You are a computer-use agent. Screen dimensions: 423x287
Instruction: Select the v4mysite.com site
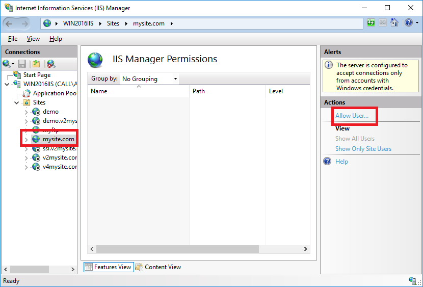point(60,166)
